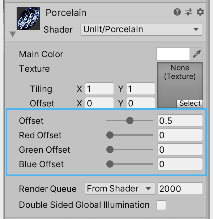The image size is (213, 219).
Task: Open the Render Queue From Shader dropdown
Action: click(120, 189)
